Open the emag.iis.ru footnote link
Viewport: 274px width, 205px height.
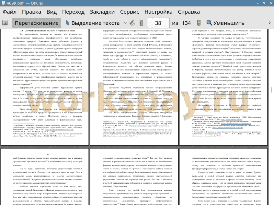(x=232, y=119)
